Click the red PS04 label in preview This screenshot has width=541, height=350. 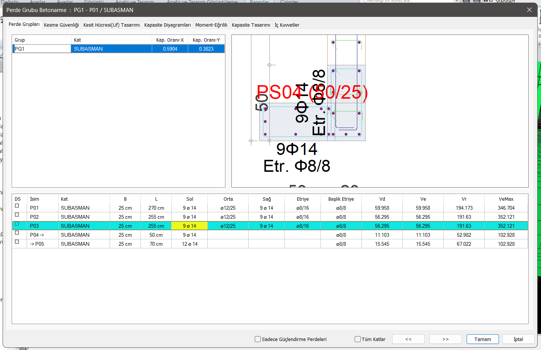tap(312, 92)
